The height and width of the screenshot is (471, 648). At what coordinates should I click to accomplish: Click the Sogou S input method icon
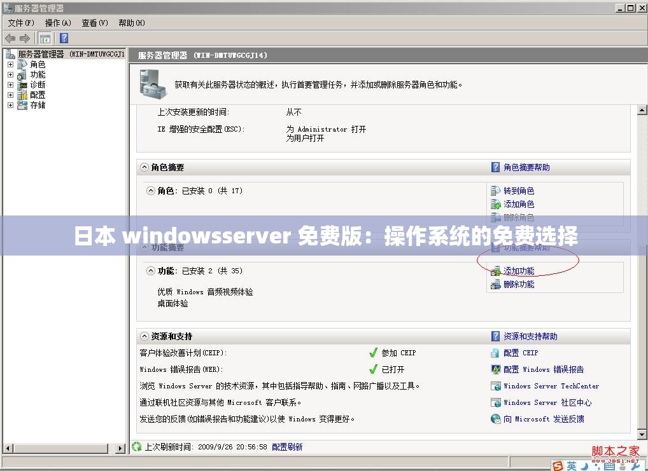(558, 466)
